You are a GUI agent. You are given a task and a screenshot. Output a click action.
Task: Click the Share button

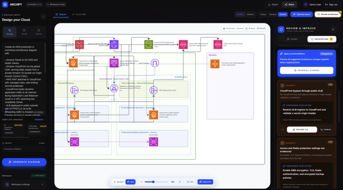click(289, 5)
